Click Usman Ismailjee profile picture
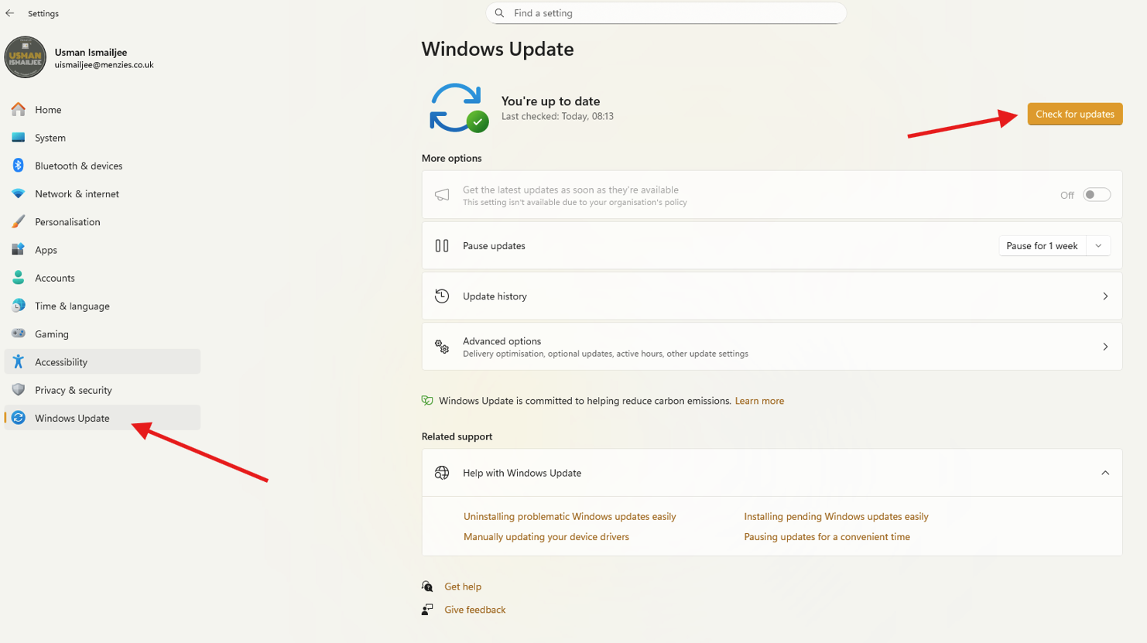The image size is (1147, 643). [26, 57]
